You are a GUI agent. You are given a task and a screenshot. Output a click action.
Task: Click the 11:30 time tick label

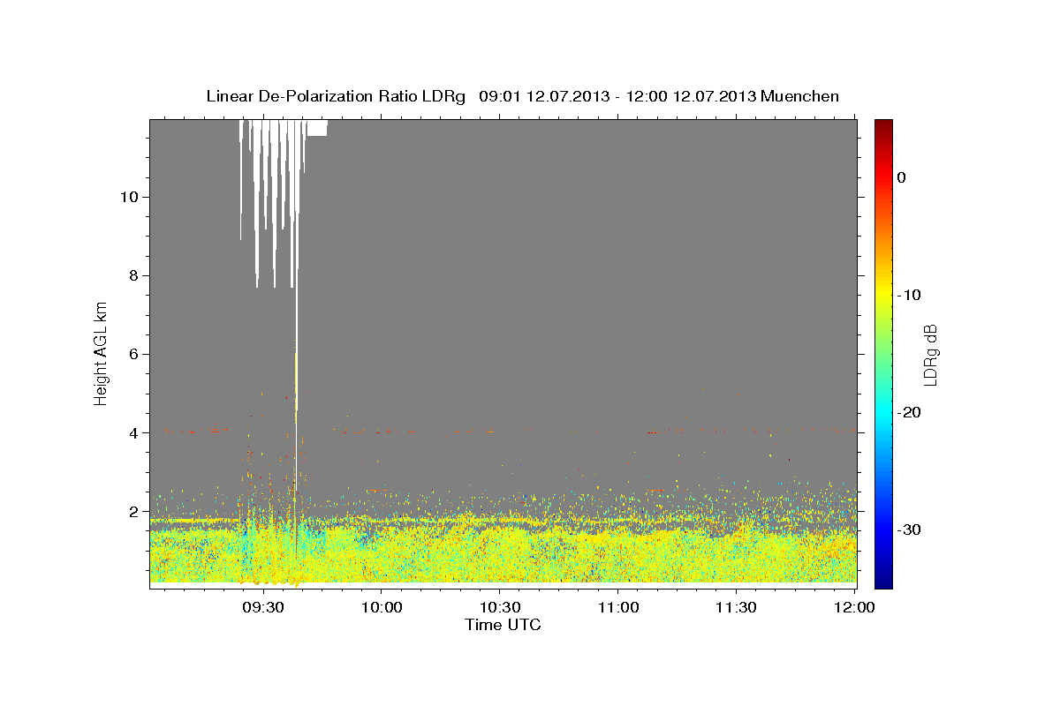pyautogui.click(x=735, y=608)
